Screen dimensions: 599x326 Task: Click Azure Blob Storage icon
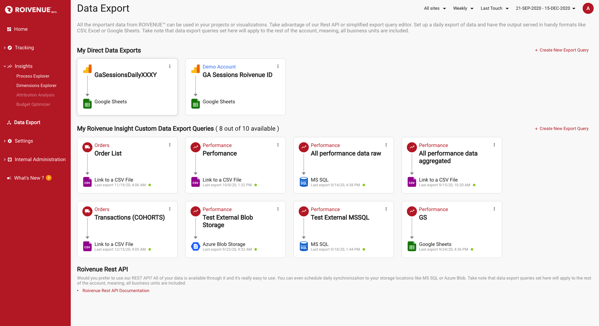point(196,247)
